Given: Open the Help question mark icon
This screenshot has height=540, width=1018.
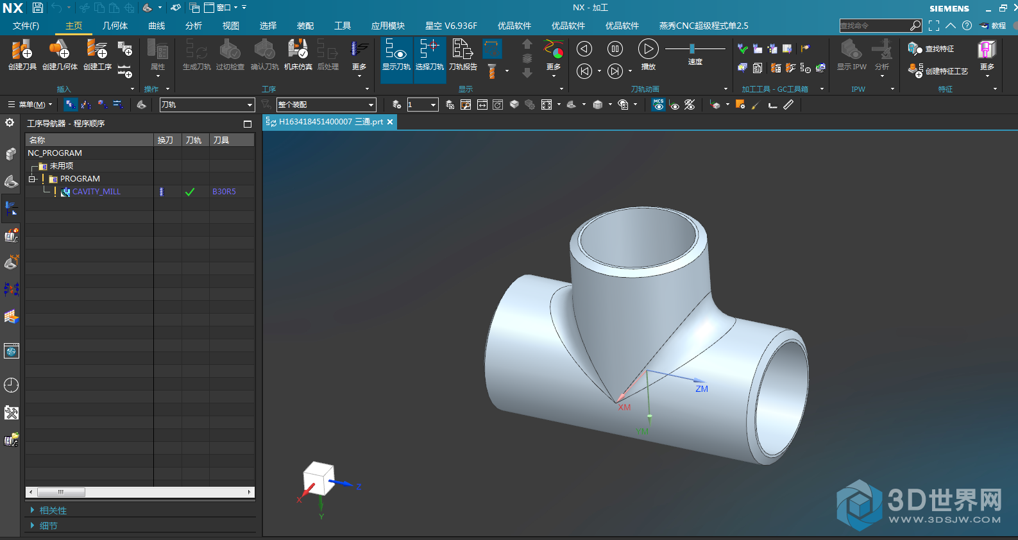Looking at the screenshot, I should pyautogui.click(x=967, y=26).
